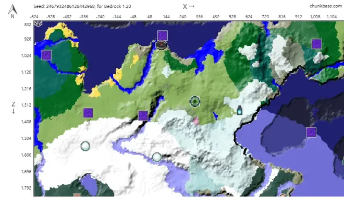Click the ruined portal marker on the dark green island
This screenshot has width=344, height=214.
[46, 55]
